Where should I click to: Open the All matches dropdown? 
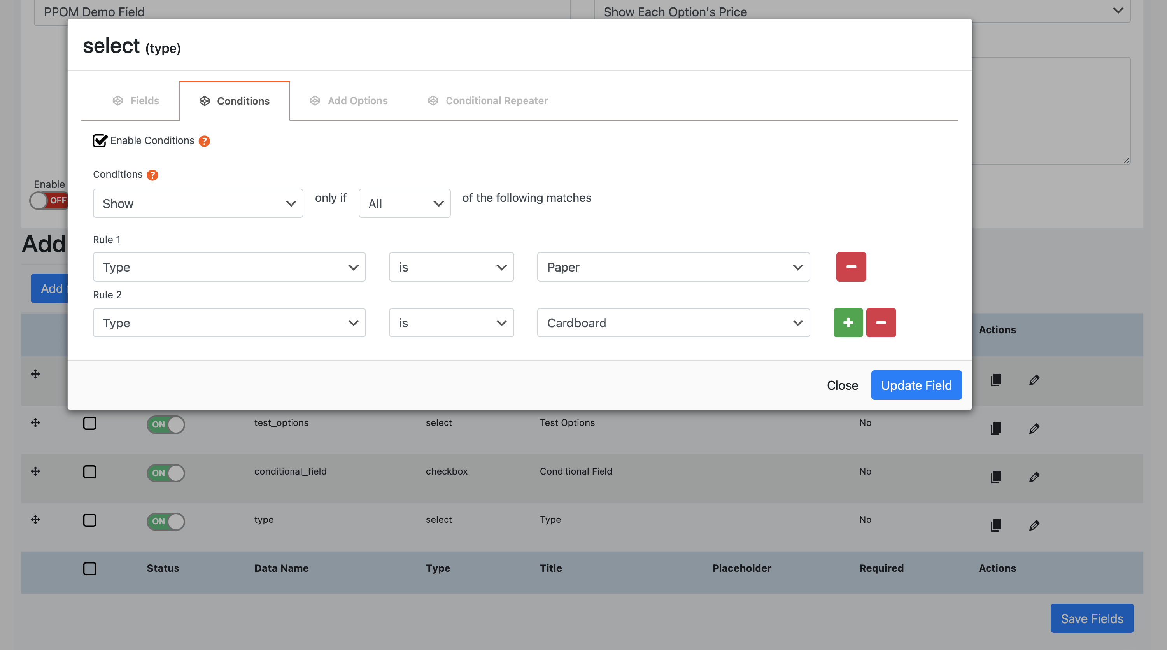point(404,203)
